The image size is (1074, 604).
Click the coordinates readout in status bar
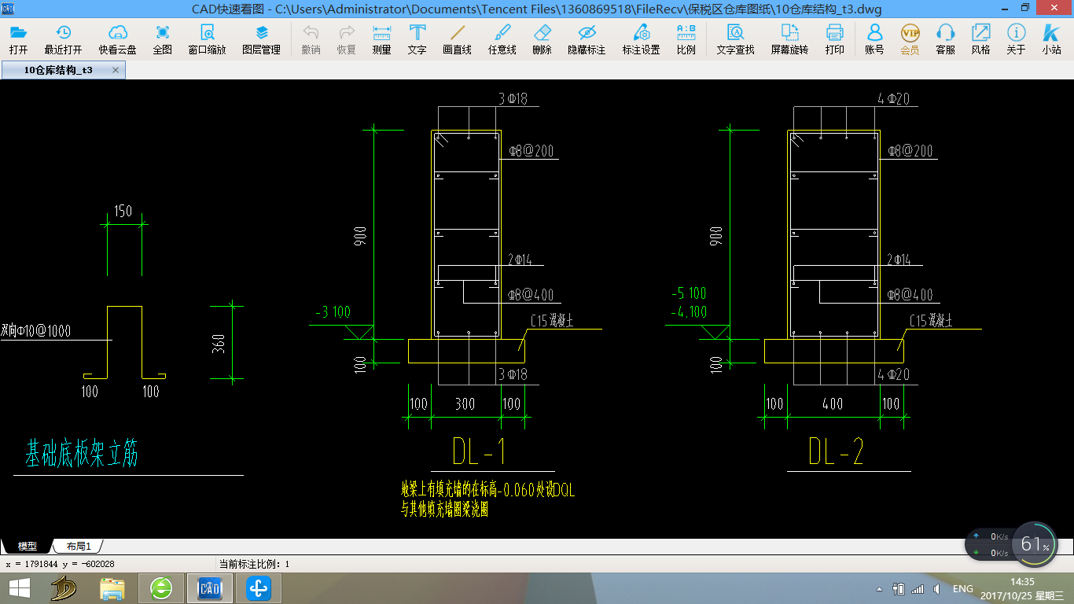(61, 564)
